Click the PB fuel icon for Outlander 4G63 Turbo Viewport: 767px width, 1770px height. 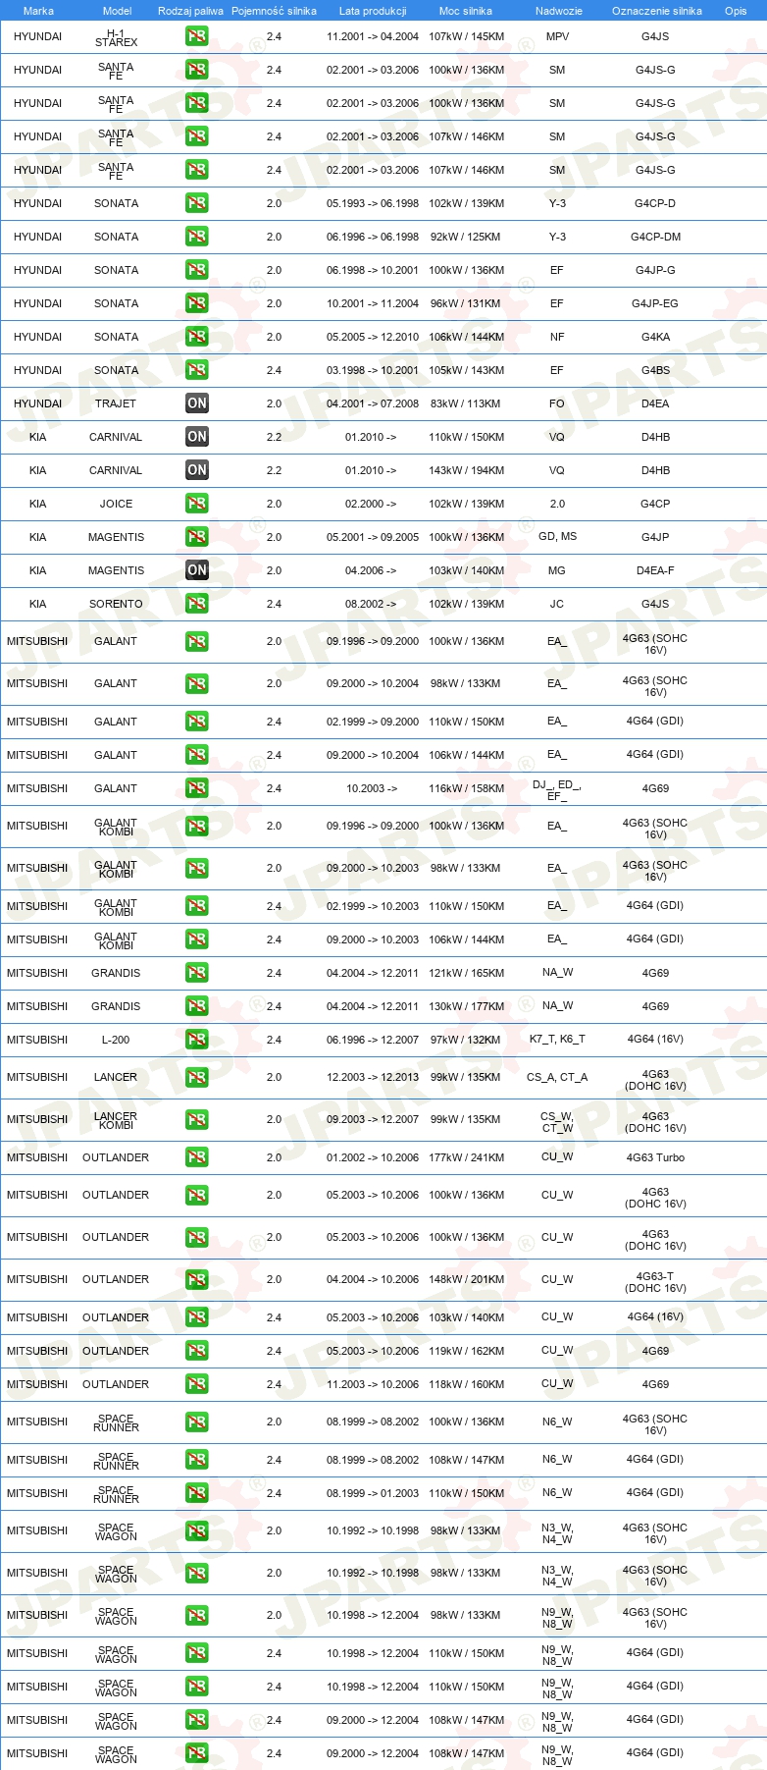196,1157
